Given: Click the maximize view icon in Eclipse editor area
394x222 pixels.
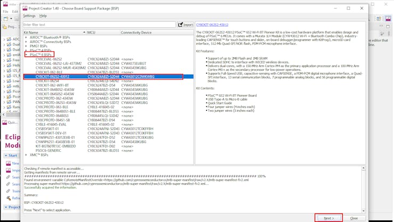Looking at the screenshot, I should (x=388, y=27).
